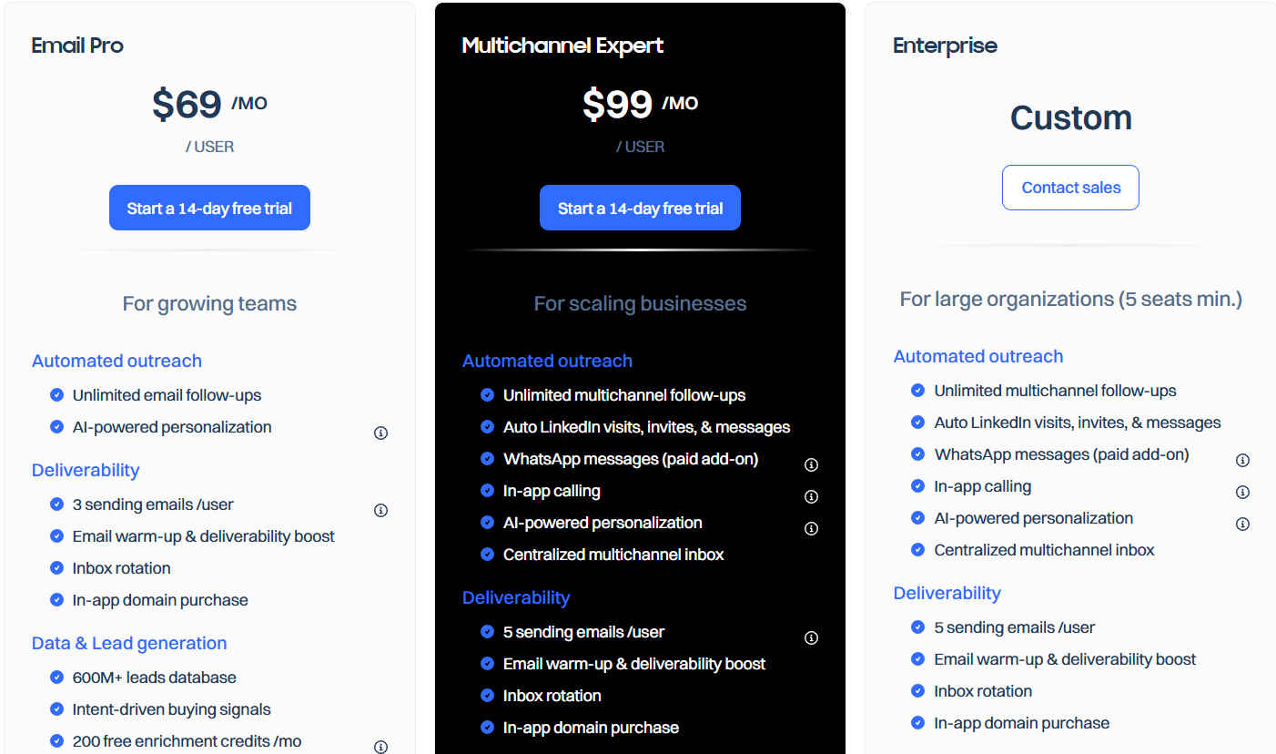Screen dimensions: 1276x754
Task: Start a 14-day free trial for Email Pro
Action: pos(209,208)
